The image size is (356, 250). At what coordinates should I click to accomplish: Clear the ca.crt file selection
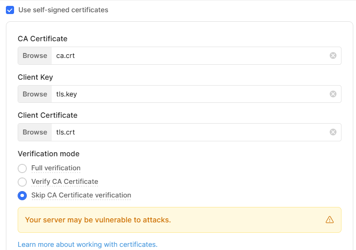pyautogui.click(x=333, y=56)
